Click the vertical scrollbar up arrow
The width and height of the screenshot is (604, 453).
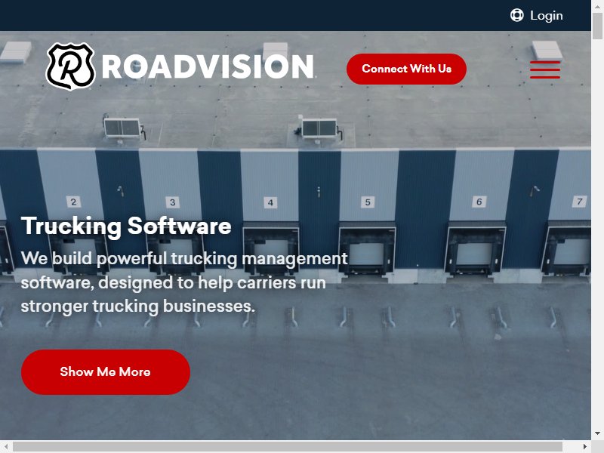(x=597, y=6)
